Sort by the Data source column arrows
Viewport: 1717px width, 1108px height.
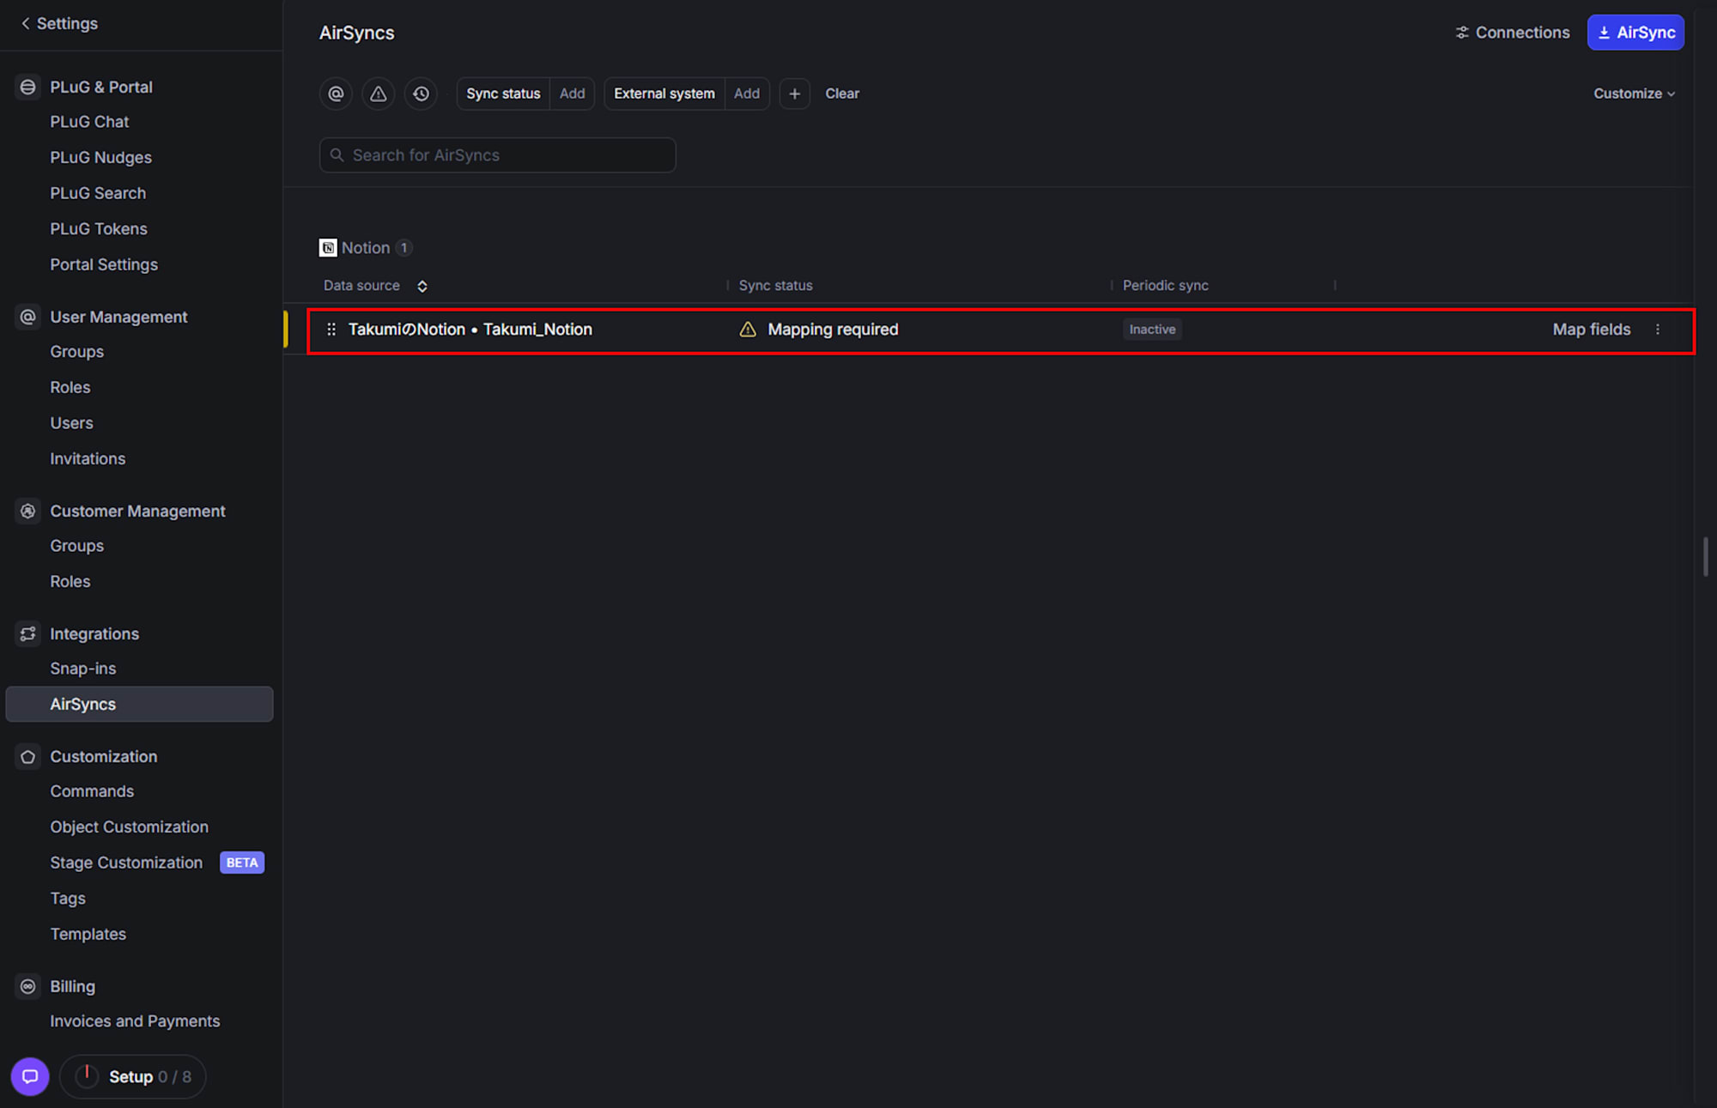click(422, 286)
